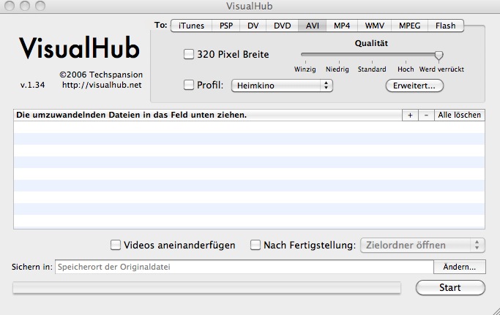Toggle the Profil checkbox
Screen dimensions: 500x315
189,85
